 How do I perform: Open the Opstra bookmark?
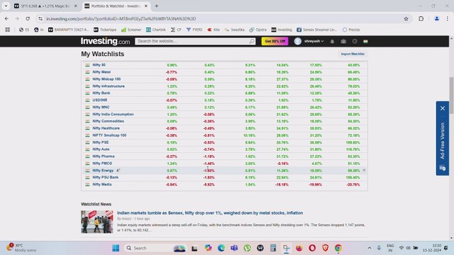pos(258,30)
